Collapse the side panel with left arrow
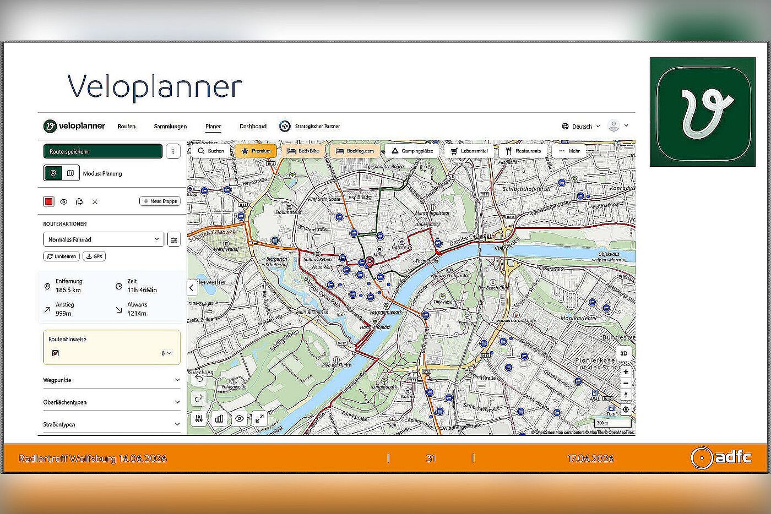Image resolution: width=771 pixels, height=514 pixels. [x=192, y=287]
